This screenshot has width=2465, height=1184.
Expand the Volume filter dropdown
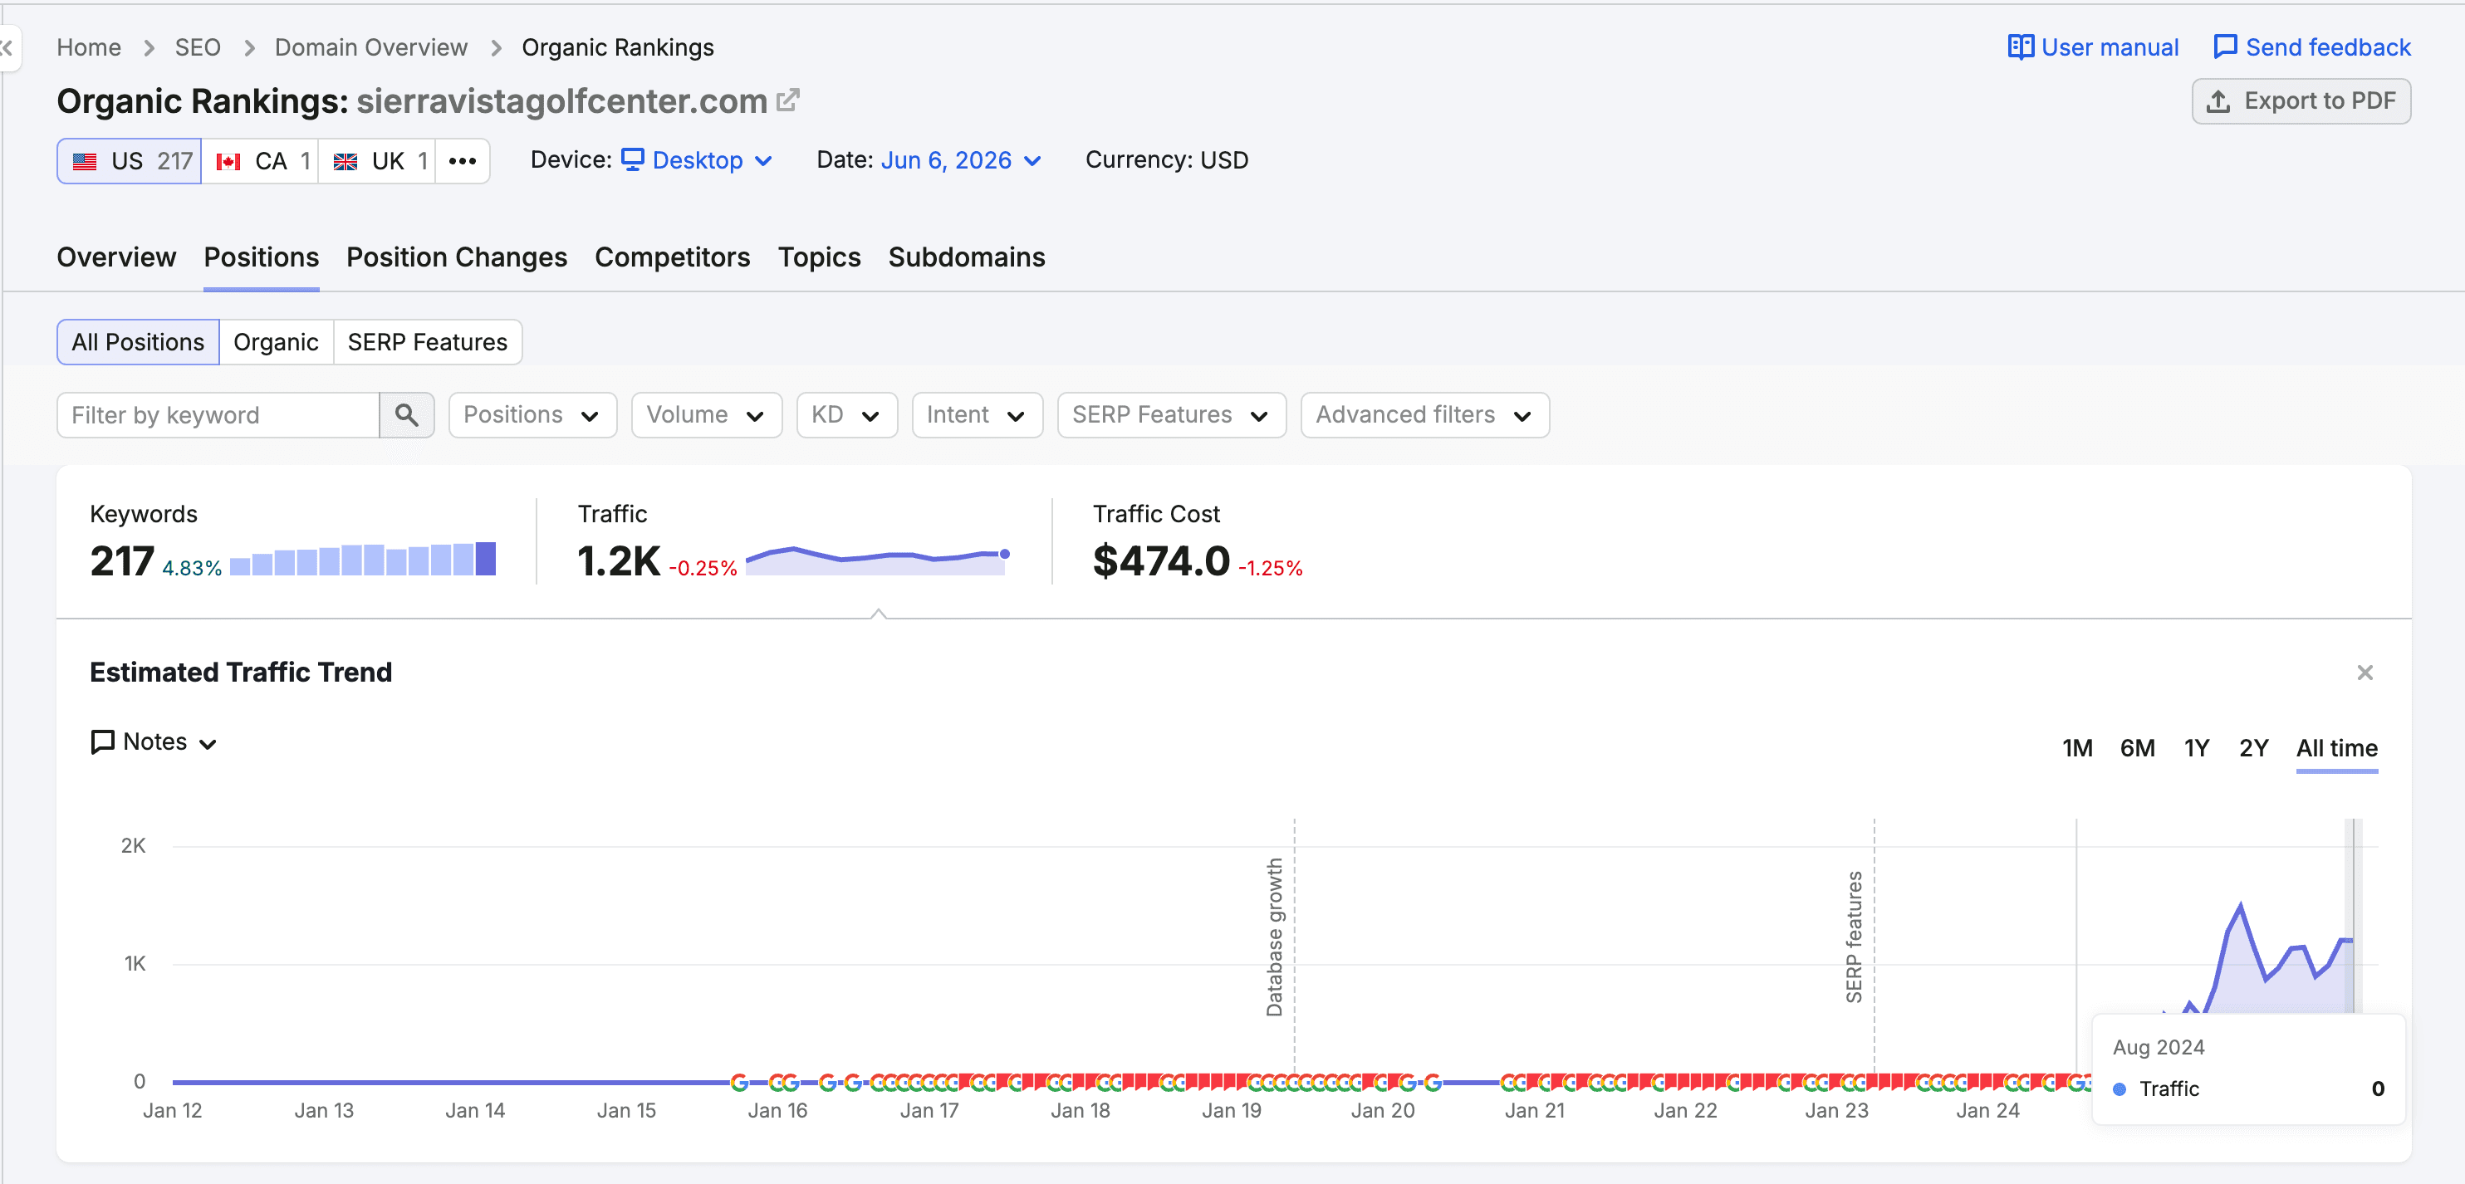point(706,415)
